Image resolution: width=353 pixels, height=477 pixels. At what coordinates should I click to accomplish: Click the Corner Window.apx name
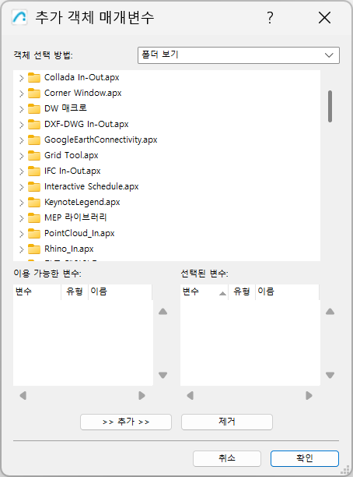tap(83, 93)
